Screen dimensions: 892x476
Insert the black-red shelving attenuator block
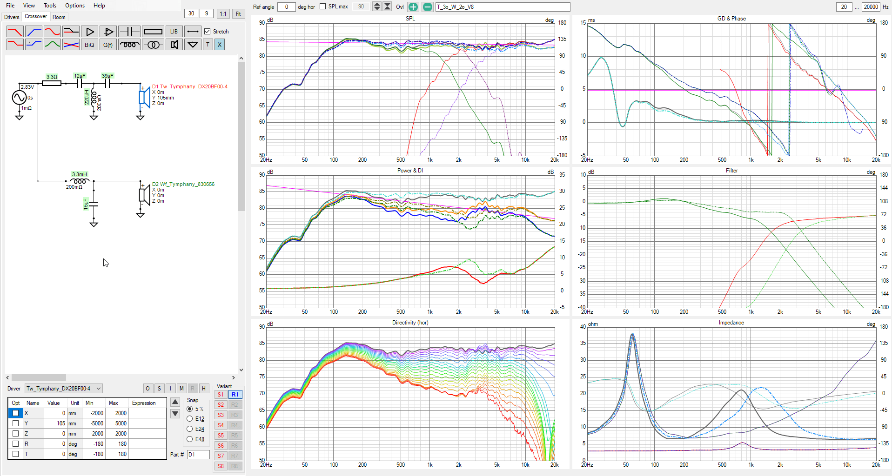71,32
